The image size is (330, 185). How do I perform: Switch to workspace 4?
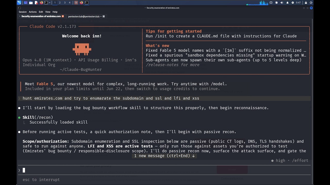pyautogui.click(x=70, y=3)
